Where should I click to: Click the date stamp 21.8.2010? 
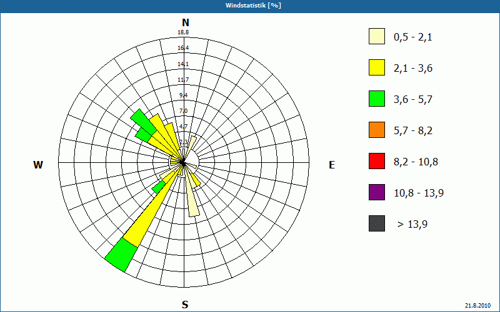point(477,305)
